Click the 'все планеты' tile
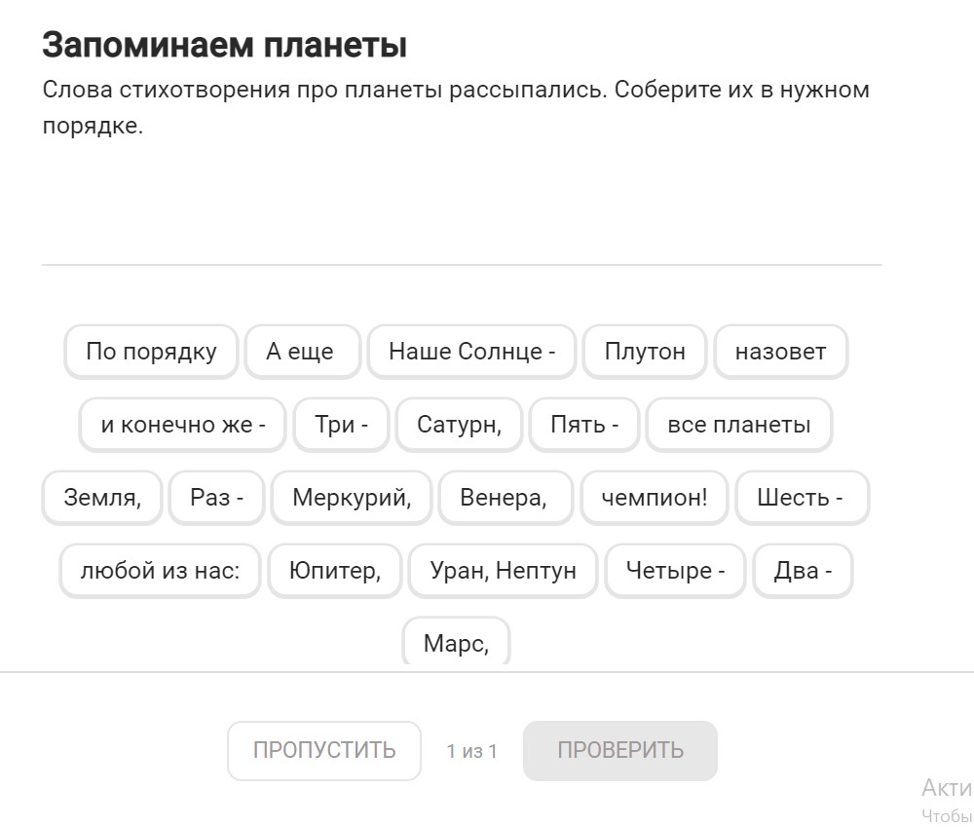This screenshot has width=974, height=827. coord(738,425)
